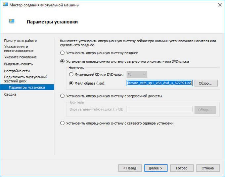Choose Физический CD или DVD-диск radio

pyautogui.click(x=71, y=74)
